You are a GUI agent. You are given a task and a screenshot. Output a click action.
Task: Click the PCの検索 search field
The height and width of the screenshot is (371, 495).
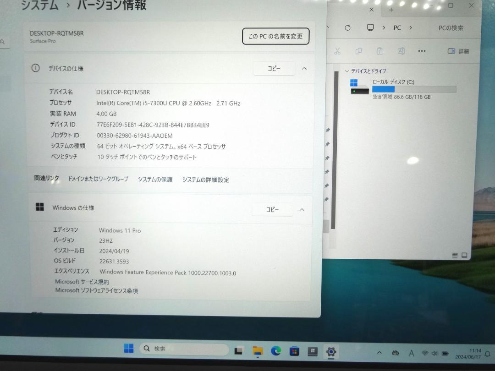pyautogui.click(x=451, y=28)
